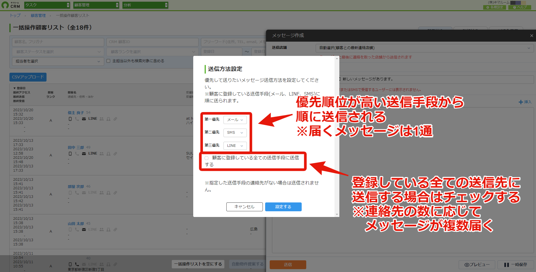Click link chain icon for 田中 三郎
This screenshot has width=536, height=272.
(115, 154)
